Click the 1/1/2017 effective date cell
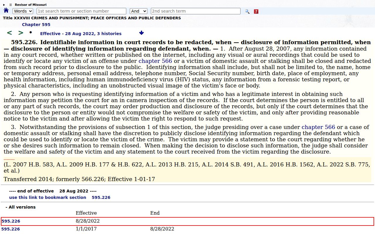The width and height of the screenshot is (375, 234). click(x=86, y=229)
